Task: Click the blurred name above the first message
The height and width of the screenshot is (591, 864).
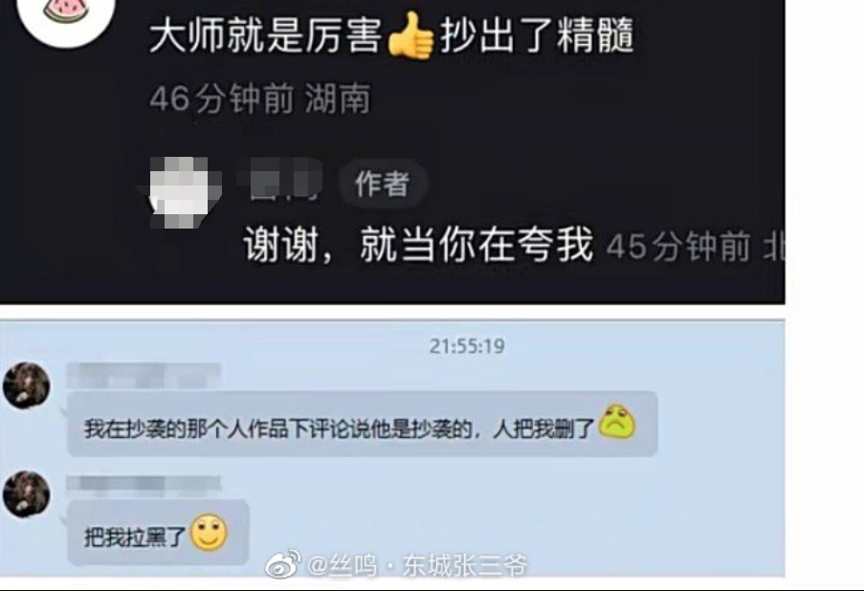Action: pos(144,376)
